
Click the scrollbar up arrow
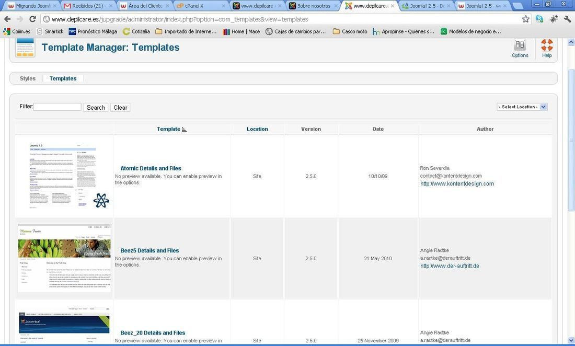[571, 42]
